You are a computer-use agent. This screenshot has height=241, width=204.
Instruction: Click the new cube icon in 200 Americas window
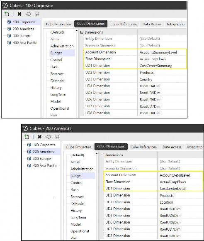coord(27,137)
